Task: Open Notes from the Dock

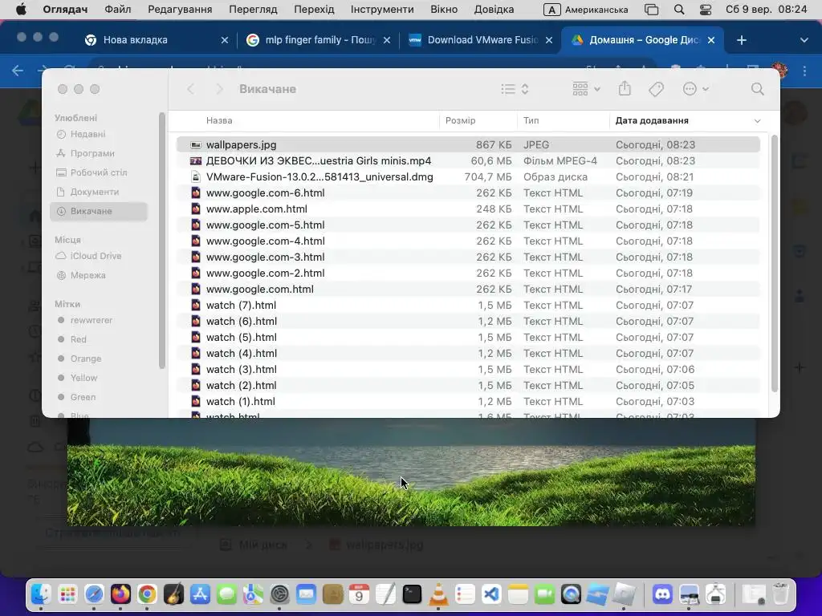Action: tap(518, 594)
